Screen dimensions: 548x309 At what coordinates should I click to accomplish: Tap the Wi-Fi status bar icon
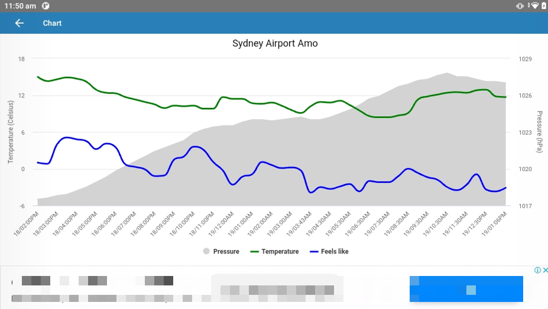[x=534, y=6]
